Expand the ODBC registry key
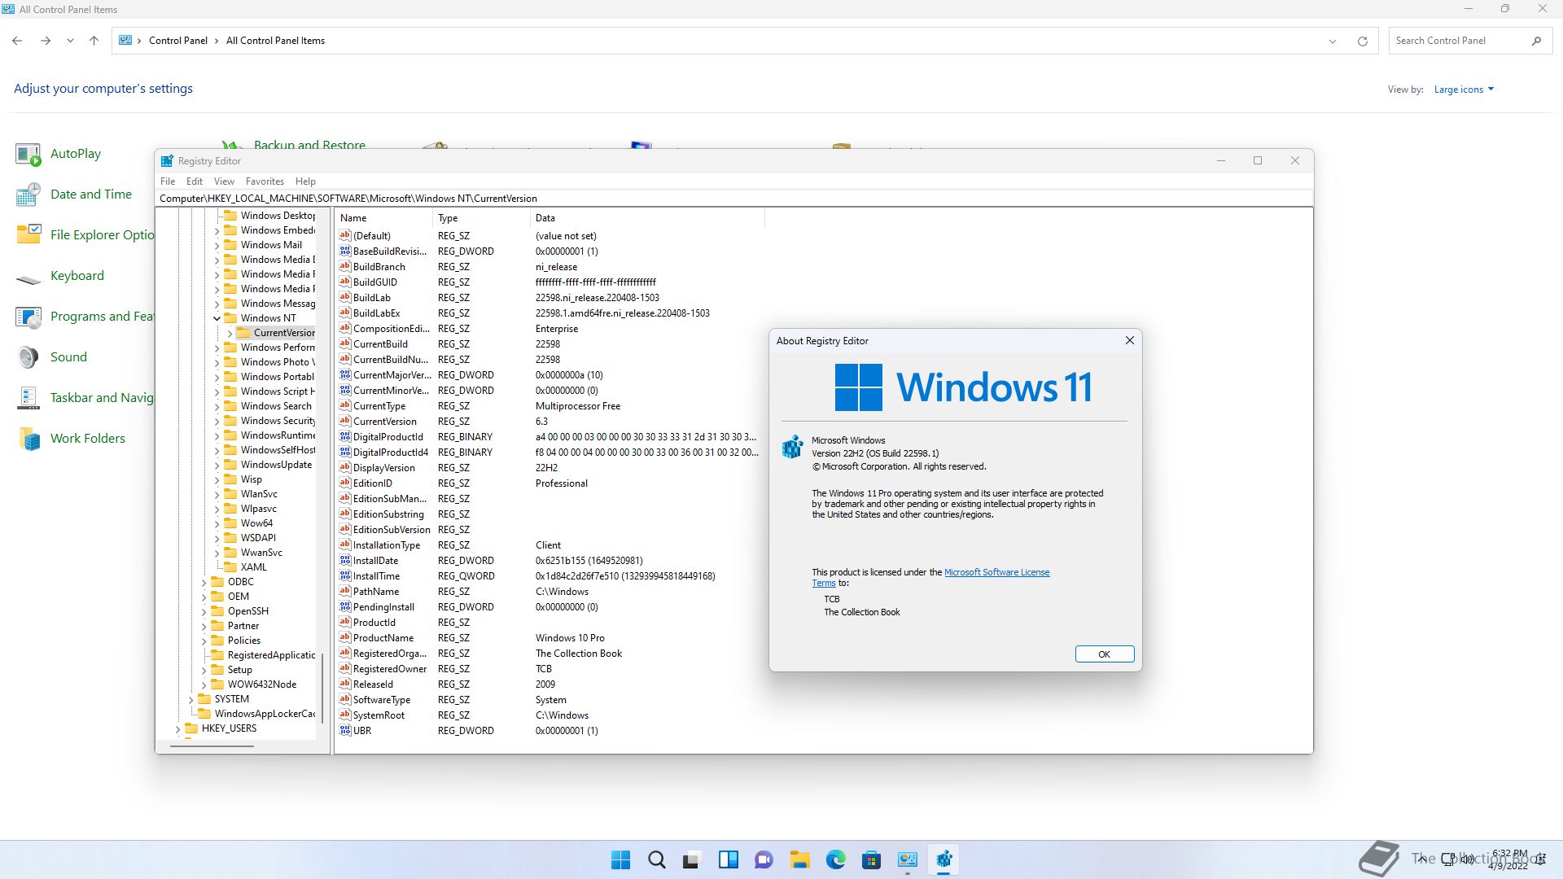The width and height of the screenshot is (1563, 879). [204, 582]
